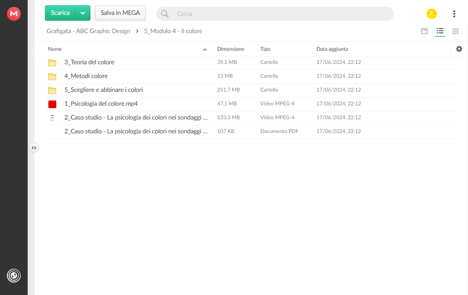This screenshot has height=295, width=468.
Task: Select the list view icon
Action: [440, 31]
